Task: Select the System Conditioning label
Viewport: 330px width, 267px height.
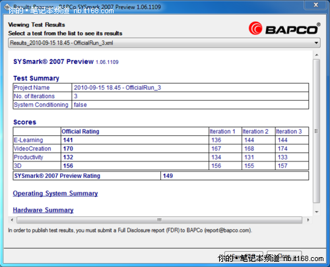Action: (41, 105)
